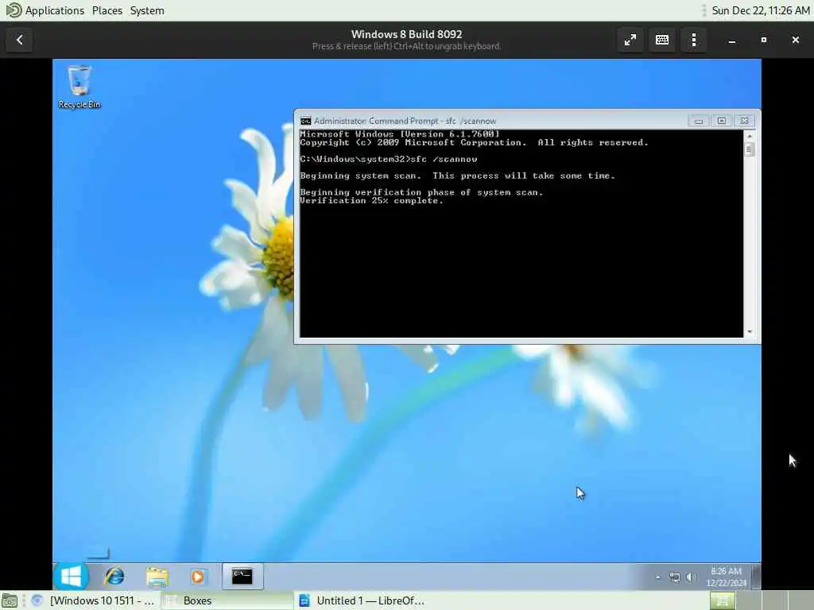814x610 pixels.
Task: Open the Boxes three-dot menu
Action: click(694, 40)
